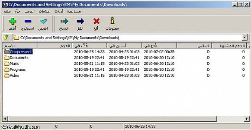Click the Programs folder icon
This screenshot has height=130, width=251.
[x=7, y=69]
